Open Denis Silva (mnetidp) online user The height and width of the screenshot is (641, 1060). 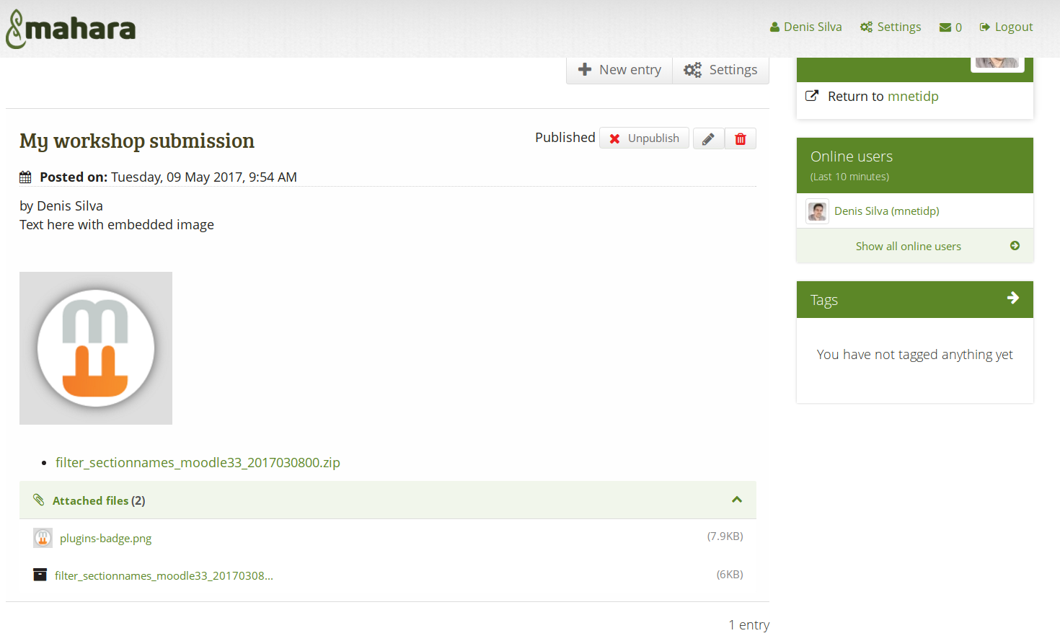[886, 211]
